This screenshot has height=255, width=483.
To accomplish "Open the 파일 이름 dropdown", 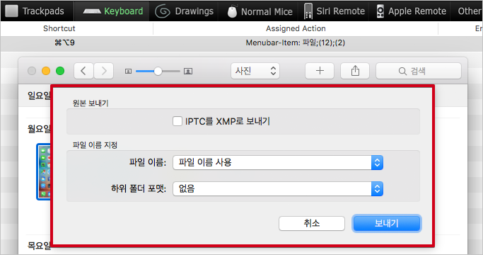I will click(x=278, y=163).
